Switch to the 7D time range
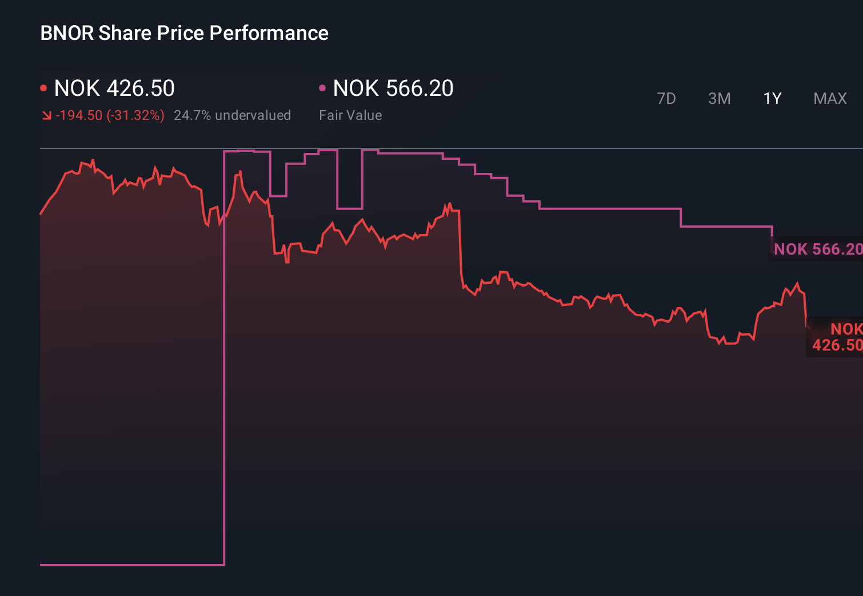This screenshot has height=596, width=863. coord(666,98)
